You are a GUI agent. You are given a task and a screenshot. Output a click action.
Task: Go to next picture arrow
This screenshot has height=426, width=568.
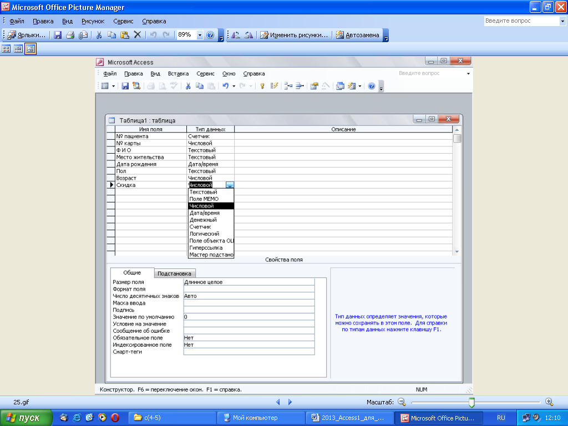coord(290,402)
